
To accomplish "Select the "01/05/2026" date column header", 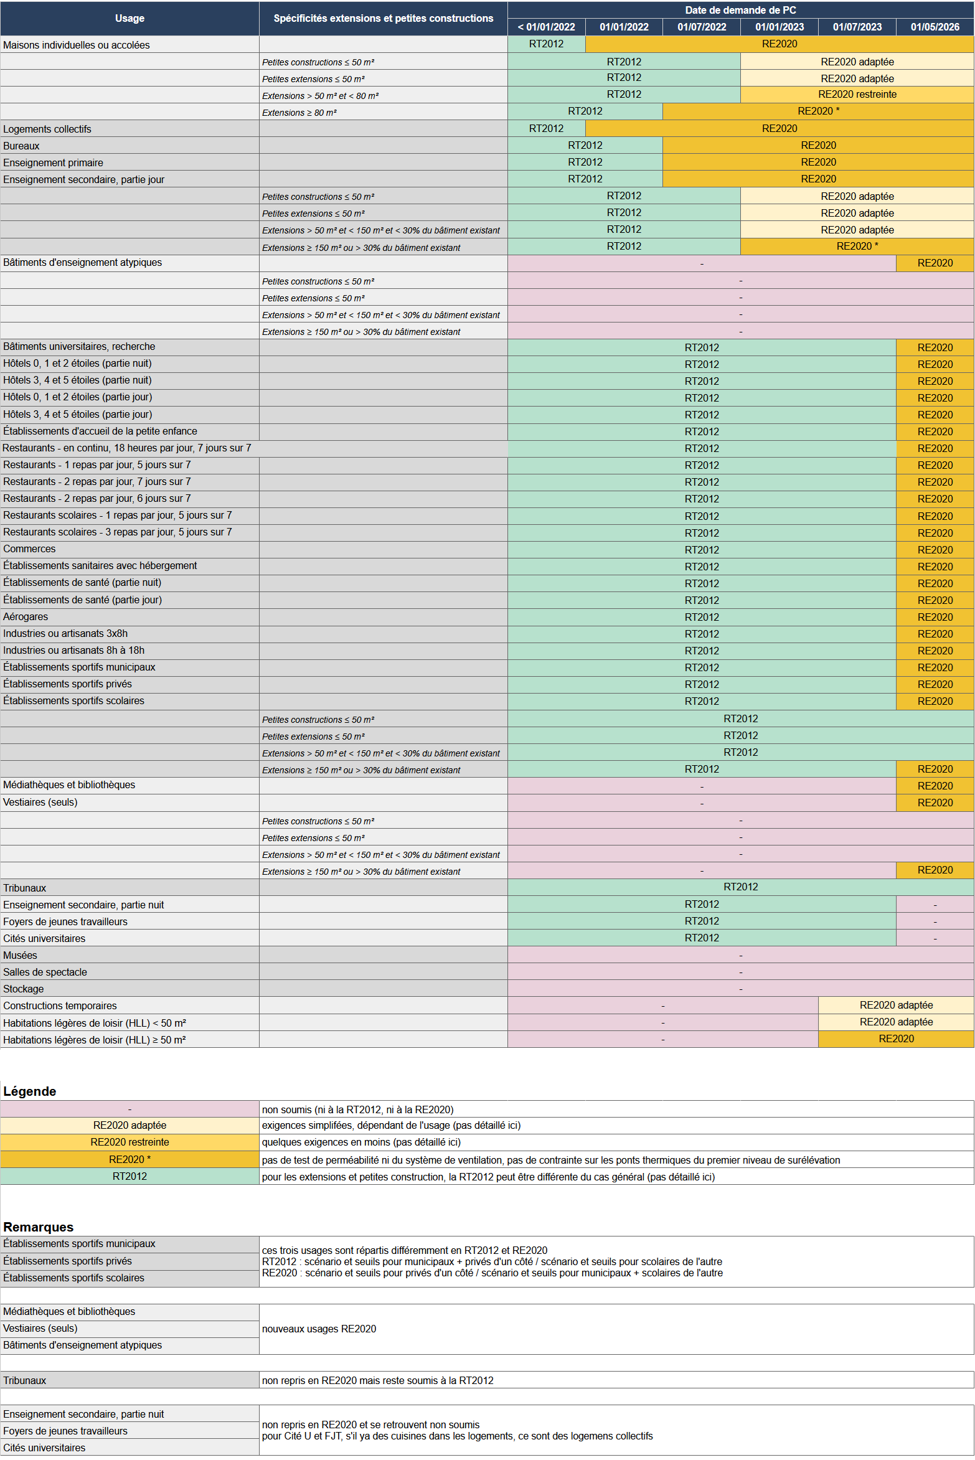I will click(935, 27).
